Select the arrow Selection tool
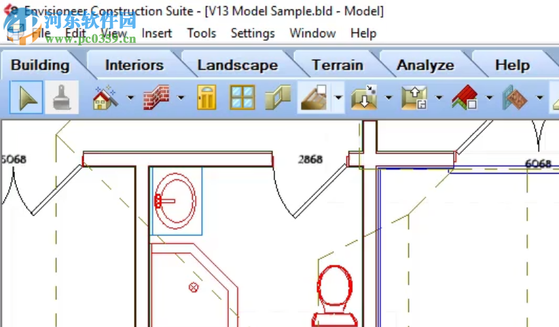559x327 pixels. (x=26, y=97)
